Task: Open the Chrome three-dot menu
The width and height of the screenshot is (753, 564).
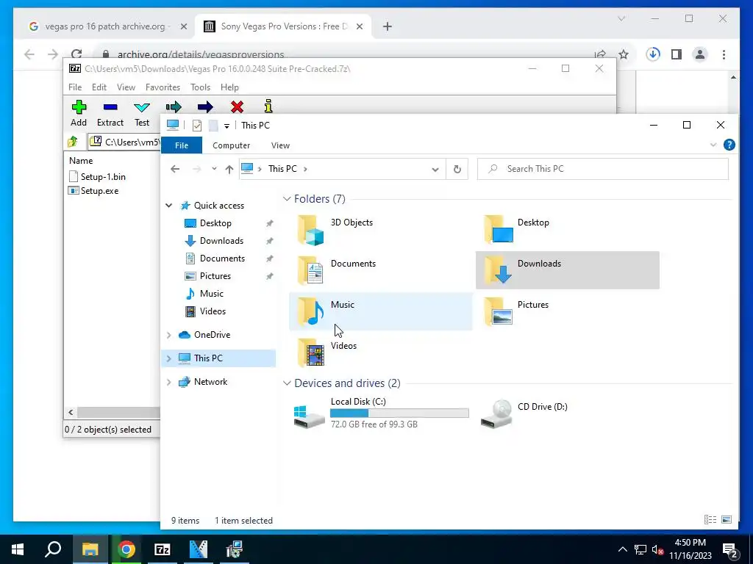Action: click(x=724, y=54)
